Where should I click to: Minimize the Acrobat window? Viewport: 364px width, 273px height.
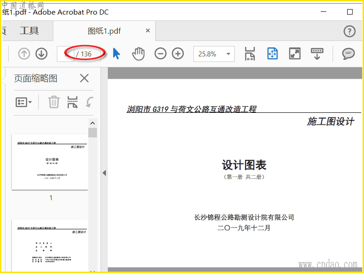pos(324,12)
